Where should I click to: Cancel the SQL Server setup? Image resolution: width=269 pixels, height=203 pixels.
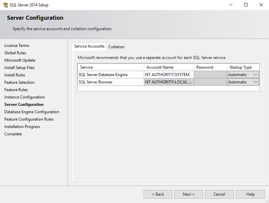219,194
